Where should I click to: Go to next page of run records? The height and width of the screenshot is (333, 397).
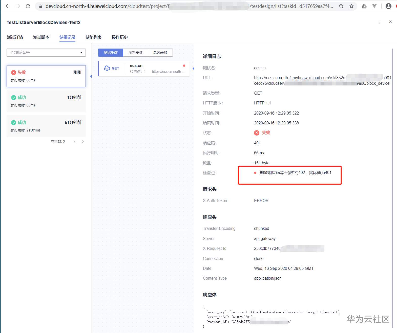pos(83,142)
